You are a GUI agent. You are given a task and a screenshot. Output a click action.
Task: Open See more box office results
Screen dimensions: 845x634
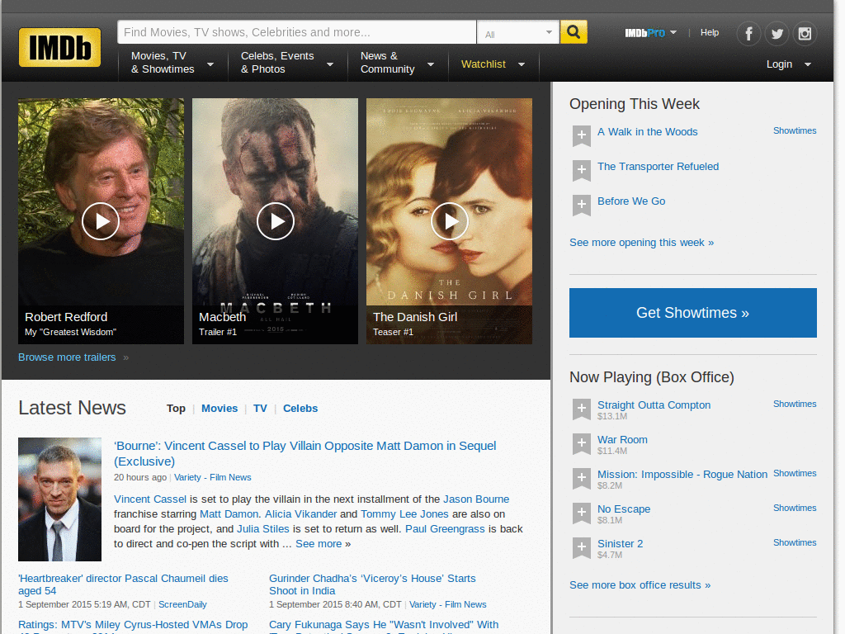tap(640, 585)
